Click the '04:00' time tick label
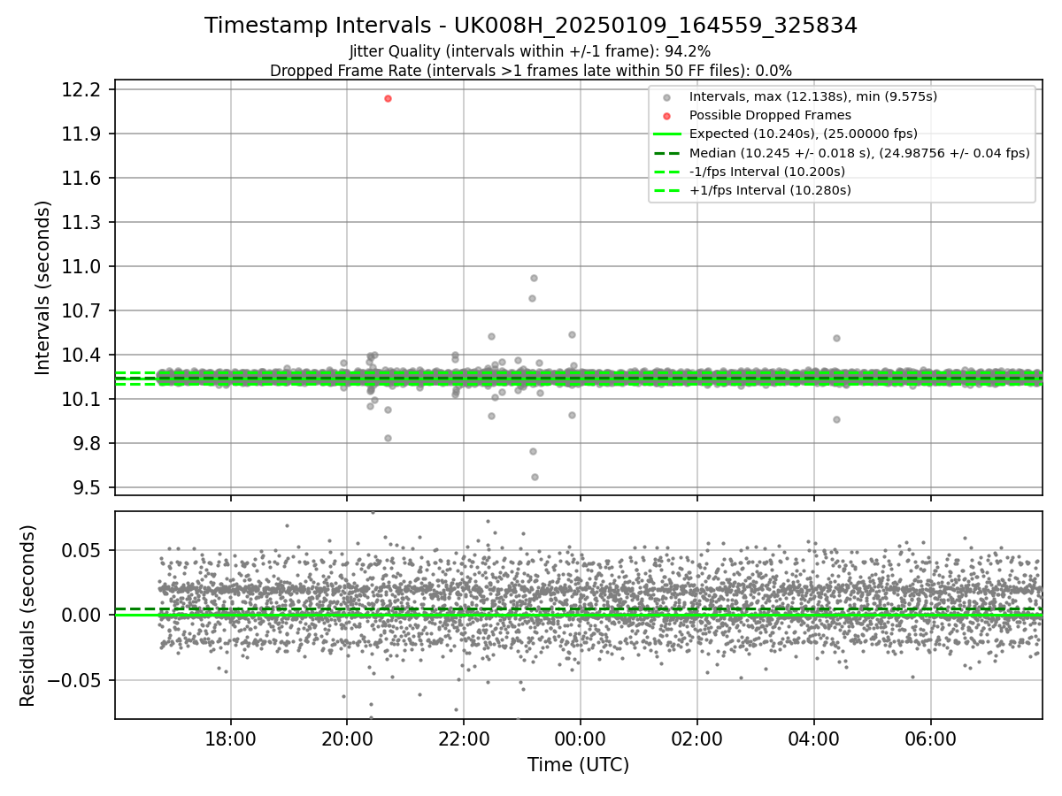1062x796 pixels. coord(813,739)
